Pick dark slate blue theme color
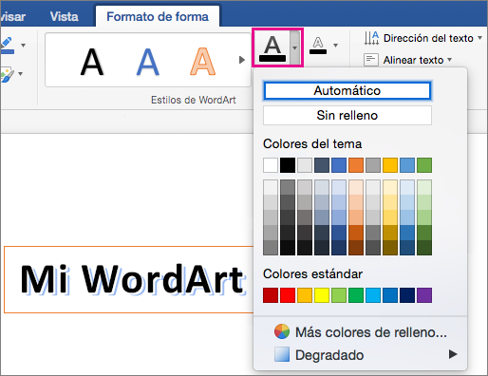Viewport: 488px width, 376px height. 322,165
